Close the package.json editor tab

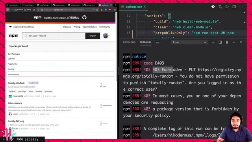145,7
